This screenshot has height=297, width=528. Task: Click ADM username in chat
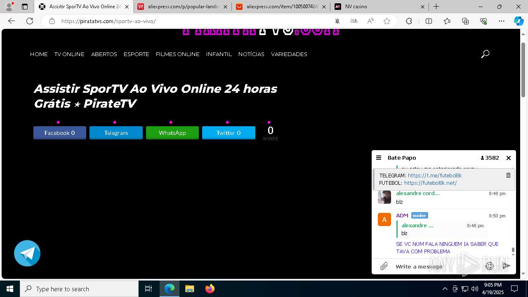402,215
